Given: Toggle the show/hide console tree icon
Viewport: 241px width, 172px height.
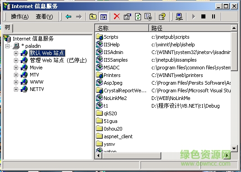Looking at the screenshot, I should pyautogui.click(x=103, y=17).
